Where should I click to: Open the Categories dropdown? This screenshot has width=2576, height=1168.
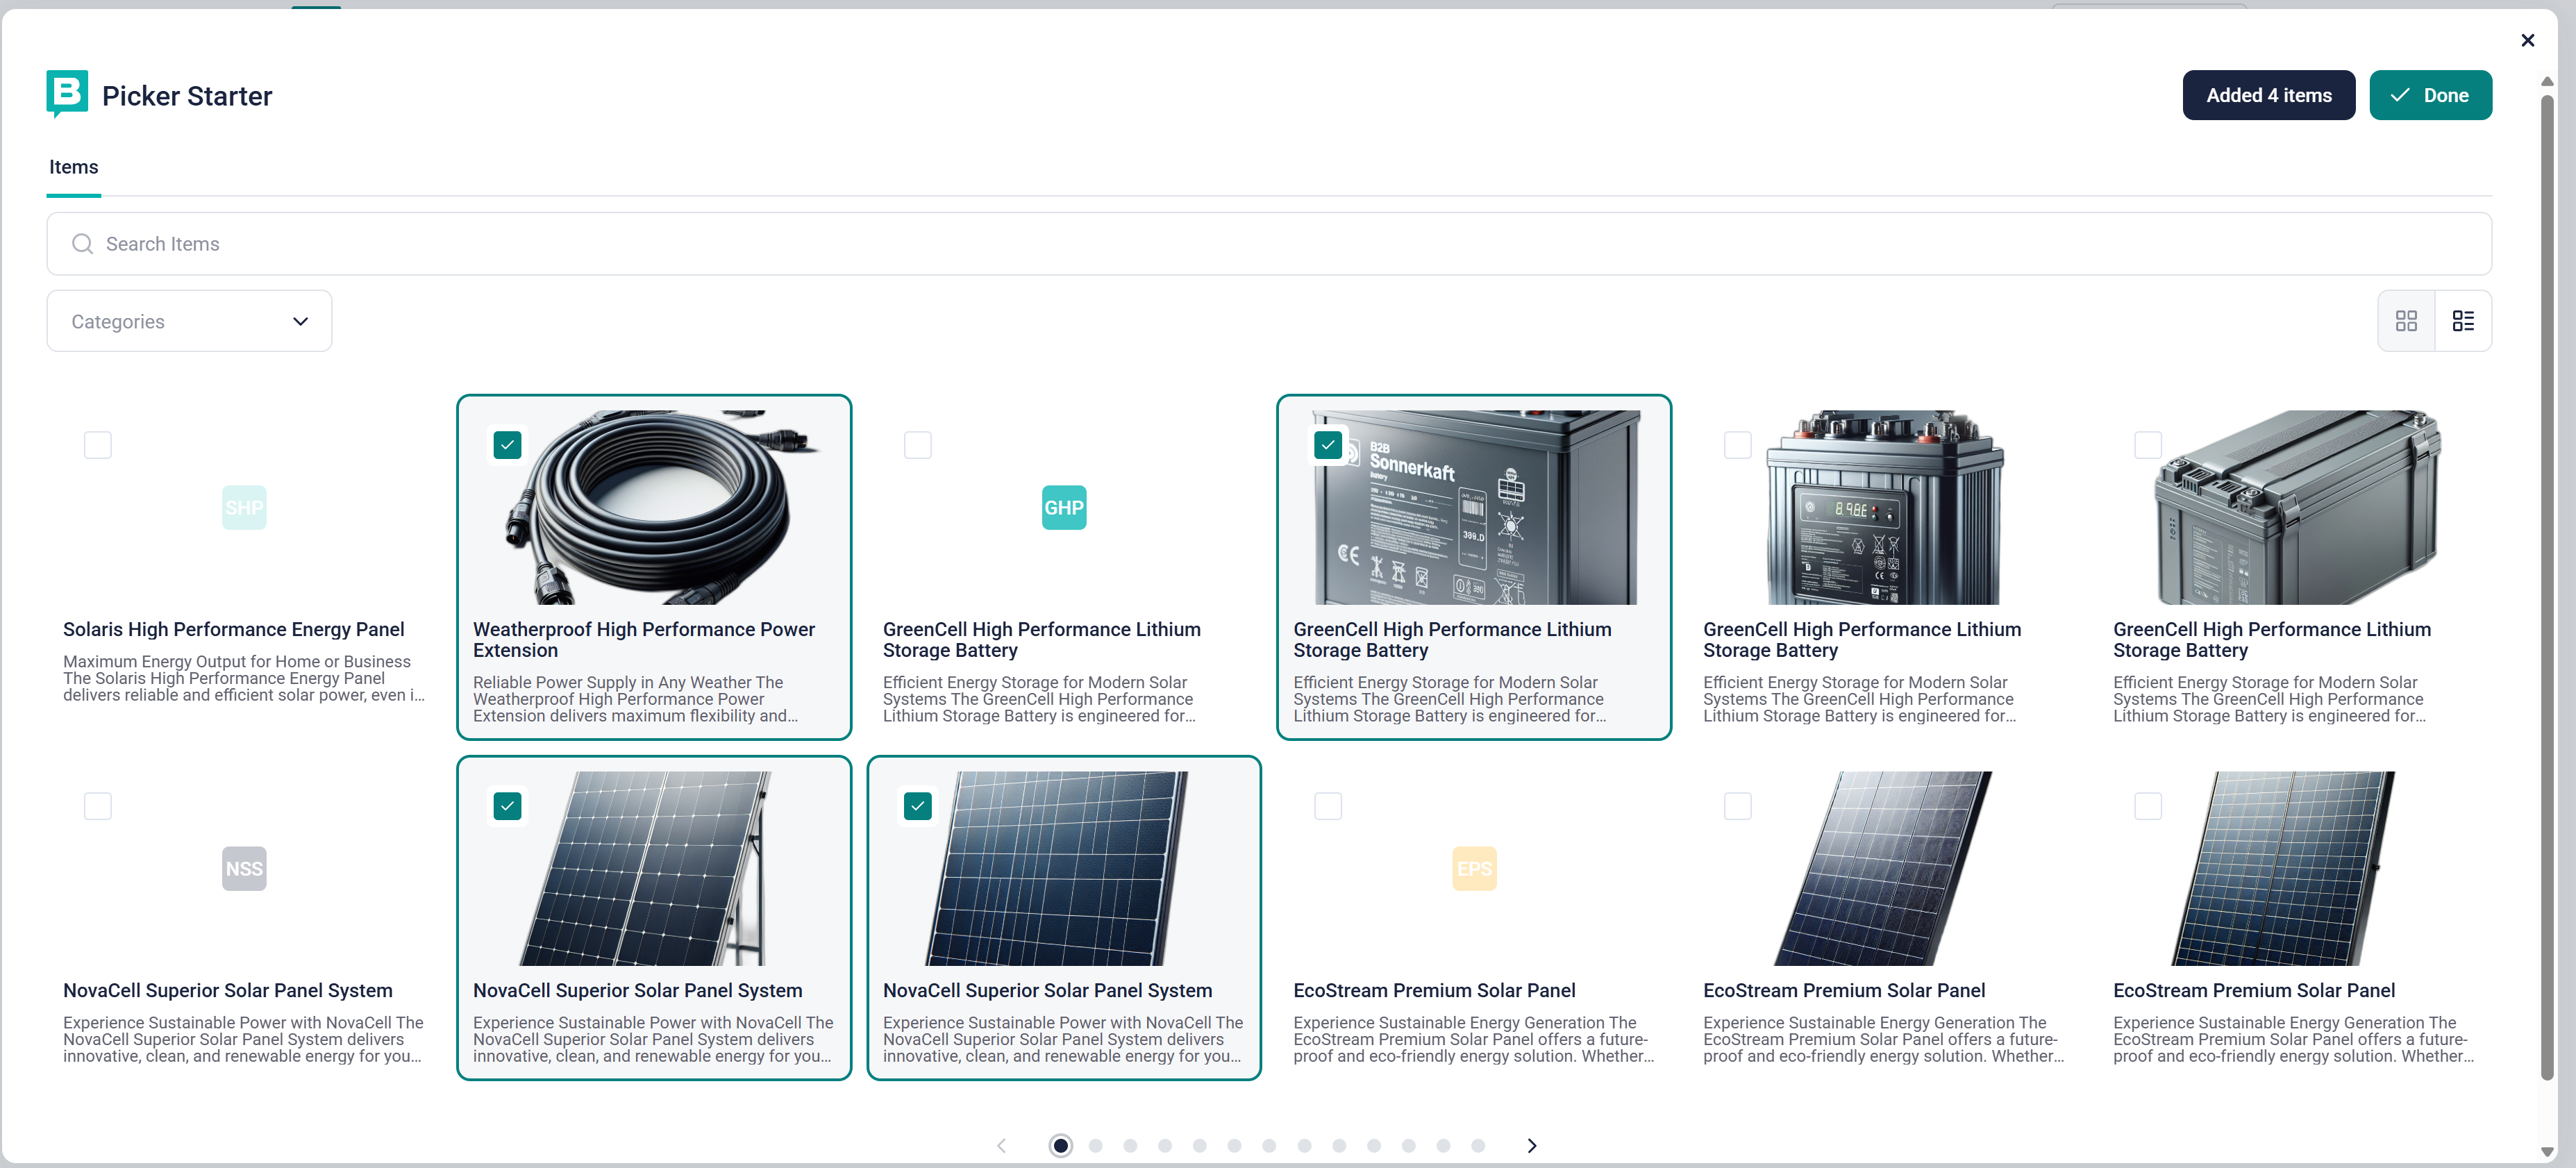pyautogui.click(x=189, y=321)
